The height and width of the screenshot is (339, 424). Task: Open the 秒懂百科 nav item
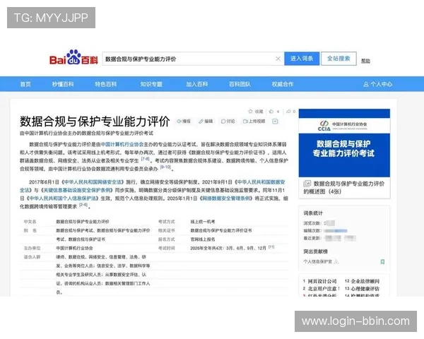click(63, 84)
